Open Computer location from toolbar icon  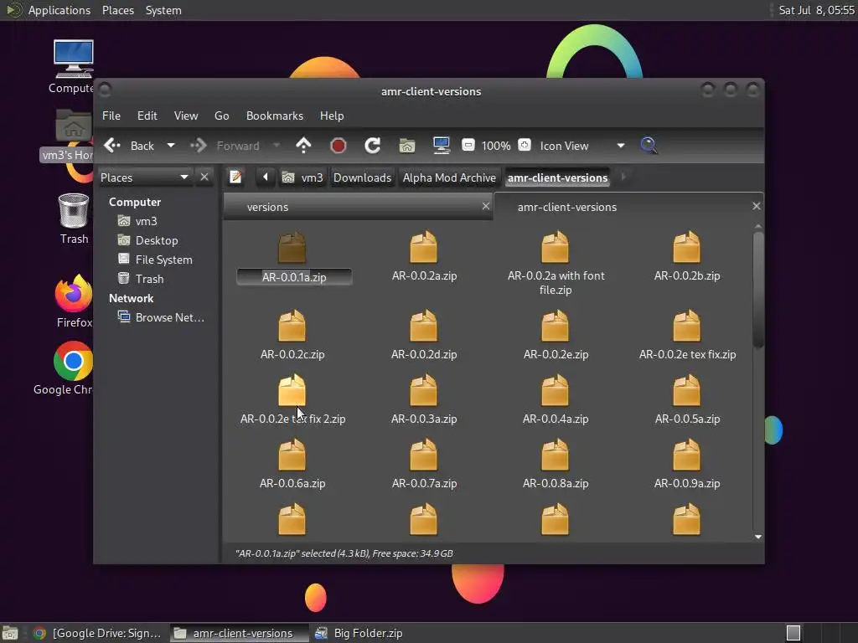[x=442, y=146]
